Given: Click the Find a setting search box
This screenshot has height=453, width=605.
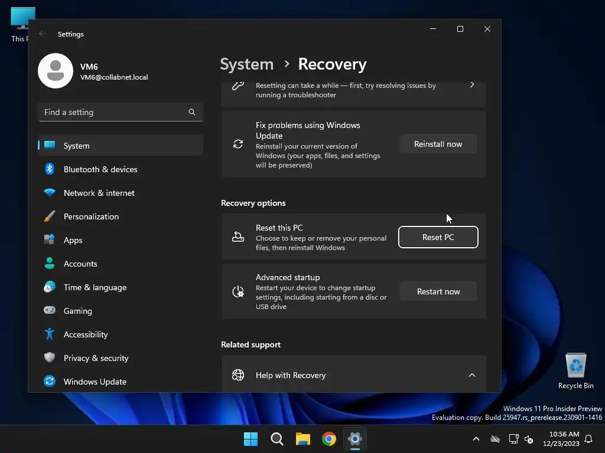Looking at the screenshot, I should (121, 112).
